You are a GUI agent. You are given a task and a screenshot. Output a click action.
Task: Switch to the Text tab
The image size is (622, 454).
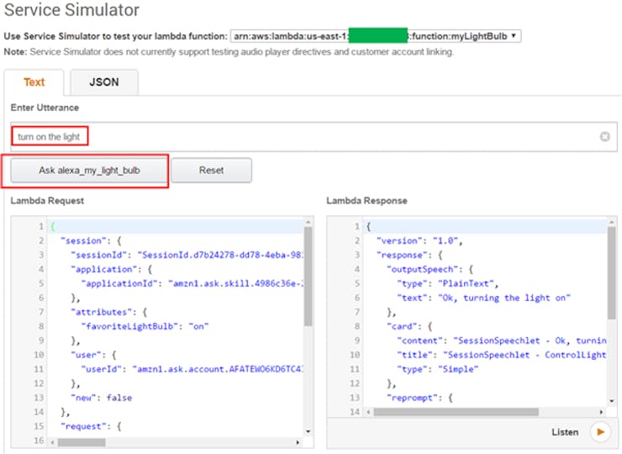[x=34, y=82]
